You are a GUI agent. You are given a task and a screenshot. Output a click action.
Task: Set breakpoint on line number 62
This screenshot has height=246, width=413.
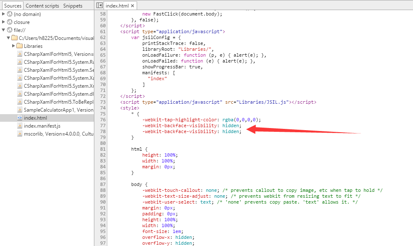coord(103,37)
